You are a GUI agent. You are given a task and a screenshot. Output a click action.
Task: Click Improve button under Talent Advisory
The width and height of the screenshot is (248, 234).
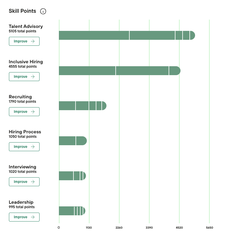pos(24,41)
